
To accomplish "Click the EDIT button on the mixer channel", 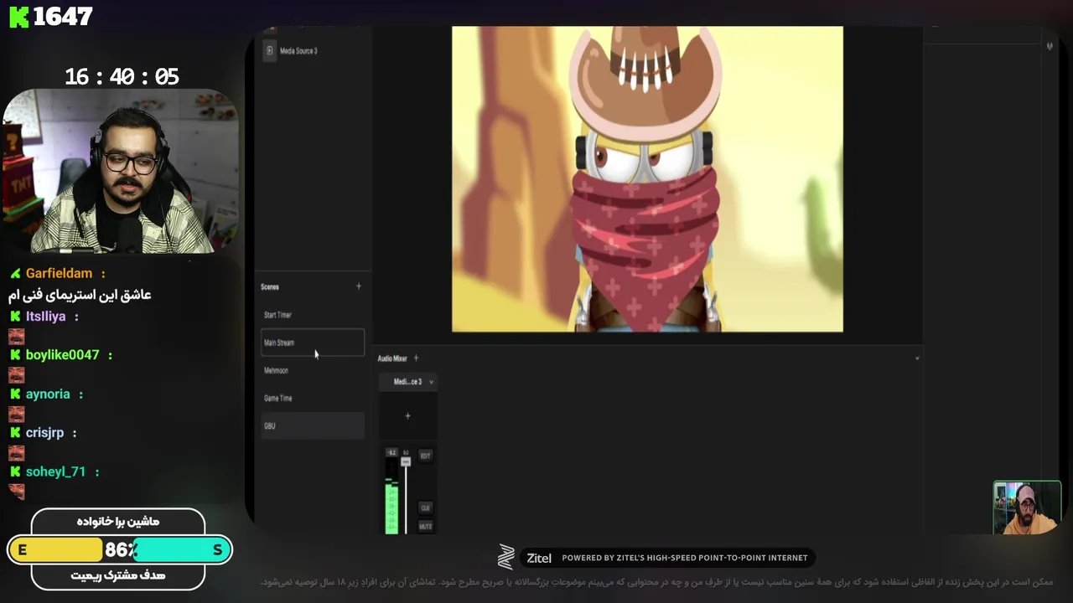I will coord(425,456).
